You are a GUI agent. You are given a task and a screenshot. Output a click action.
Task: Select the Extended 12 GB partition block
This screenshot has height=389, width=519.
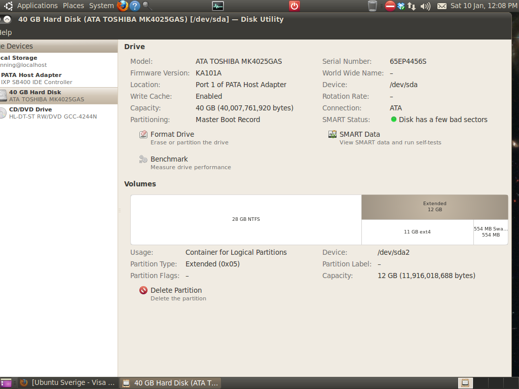[x=434, y=207]
